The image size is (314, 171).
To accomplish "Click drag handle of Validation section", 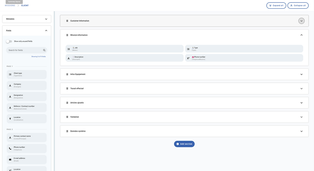I will click(x=67, y=117).
